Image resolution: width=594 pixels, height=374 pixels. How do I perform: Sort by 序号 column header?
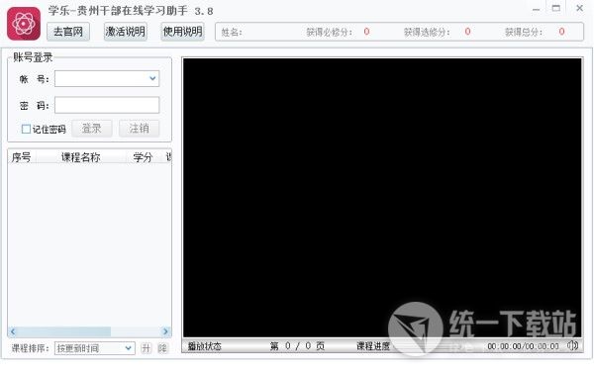click(x=22, y=156)
